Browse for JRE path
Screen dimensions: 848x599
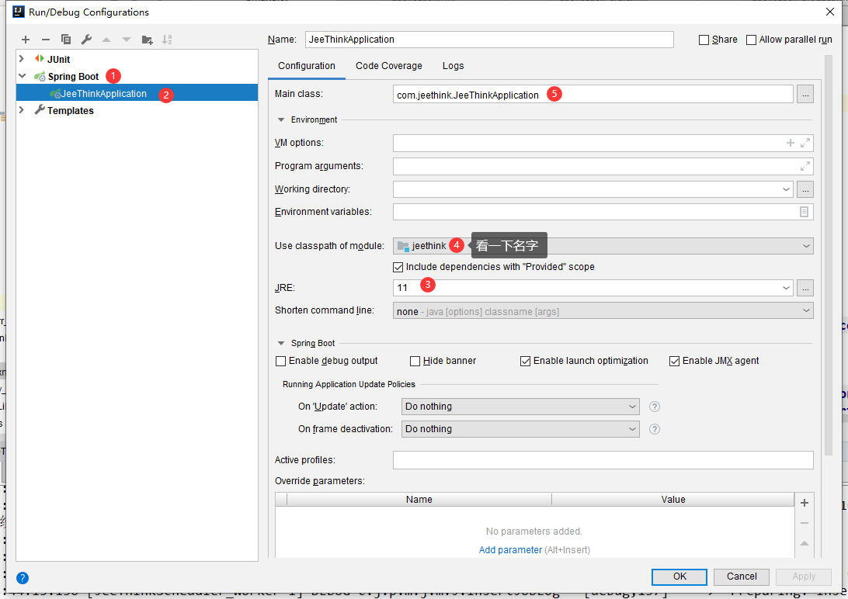coord(805,288)
